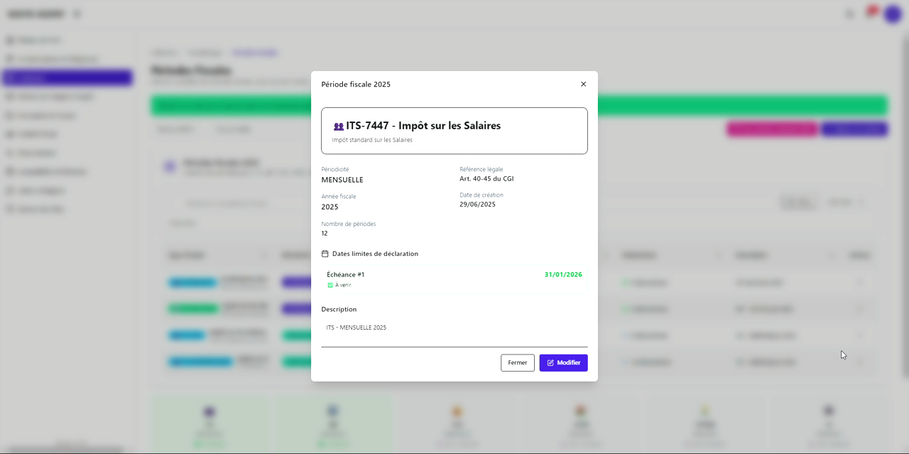
Task: Click the green À venir check icon
Action: pyautogui.click(x=330, y=285)
